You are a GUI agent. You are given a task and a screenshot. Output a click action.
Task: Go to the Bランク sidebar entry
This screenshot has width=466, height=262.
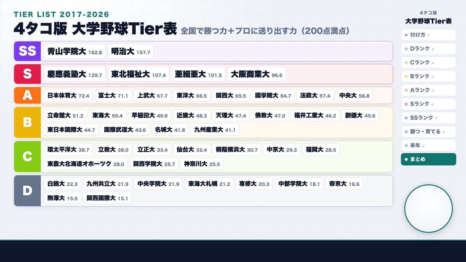428,76
